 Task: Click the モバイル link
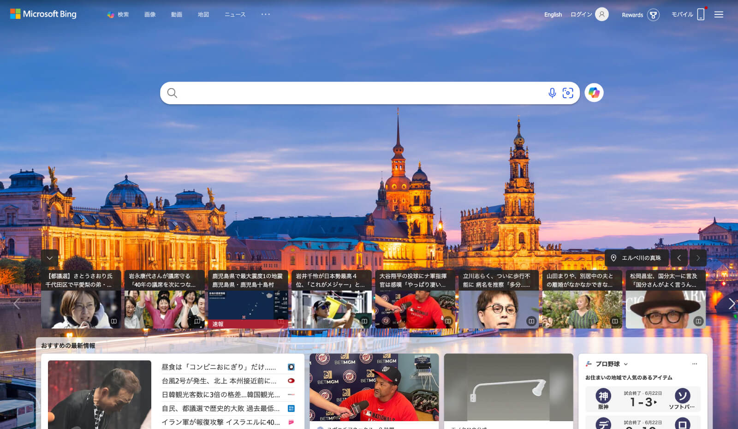click(x=682, y=15)
